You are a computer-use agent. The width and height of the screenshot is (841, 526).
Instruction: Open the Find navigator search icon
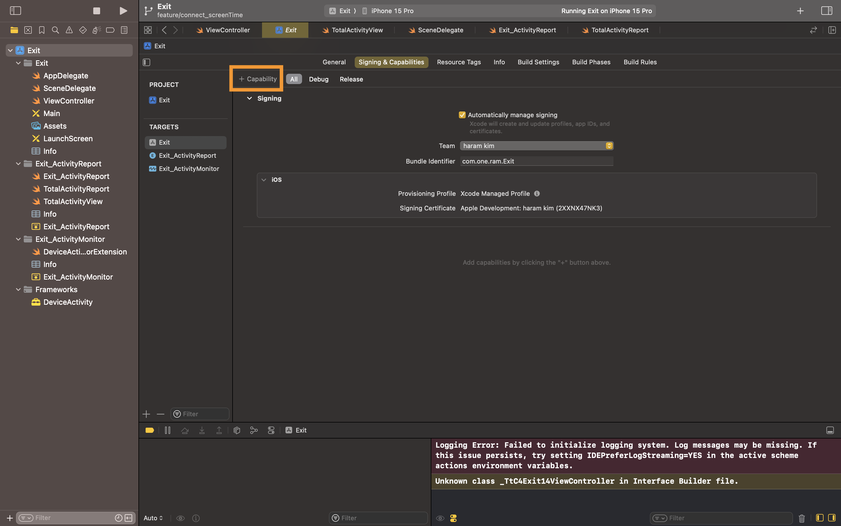(55, 30)
